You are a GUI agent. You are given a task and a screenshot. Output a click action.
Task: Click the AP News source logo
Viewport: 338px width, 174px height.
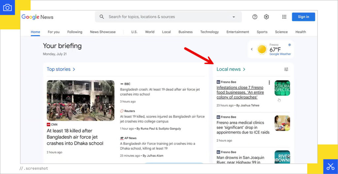[x=122, y=138]
